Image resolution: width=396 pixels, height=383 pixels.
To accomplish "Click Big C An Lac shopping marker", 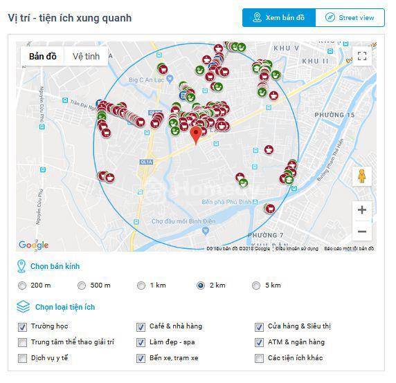I will pyautogui.click(x=170, y=80).
